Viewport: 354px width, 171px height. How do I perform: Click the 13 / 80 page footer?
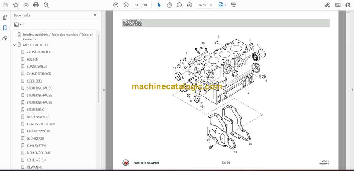tap(226, 162)
